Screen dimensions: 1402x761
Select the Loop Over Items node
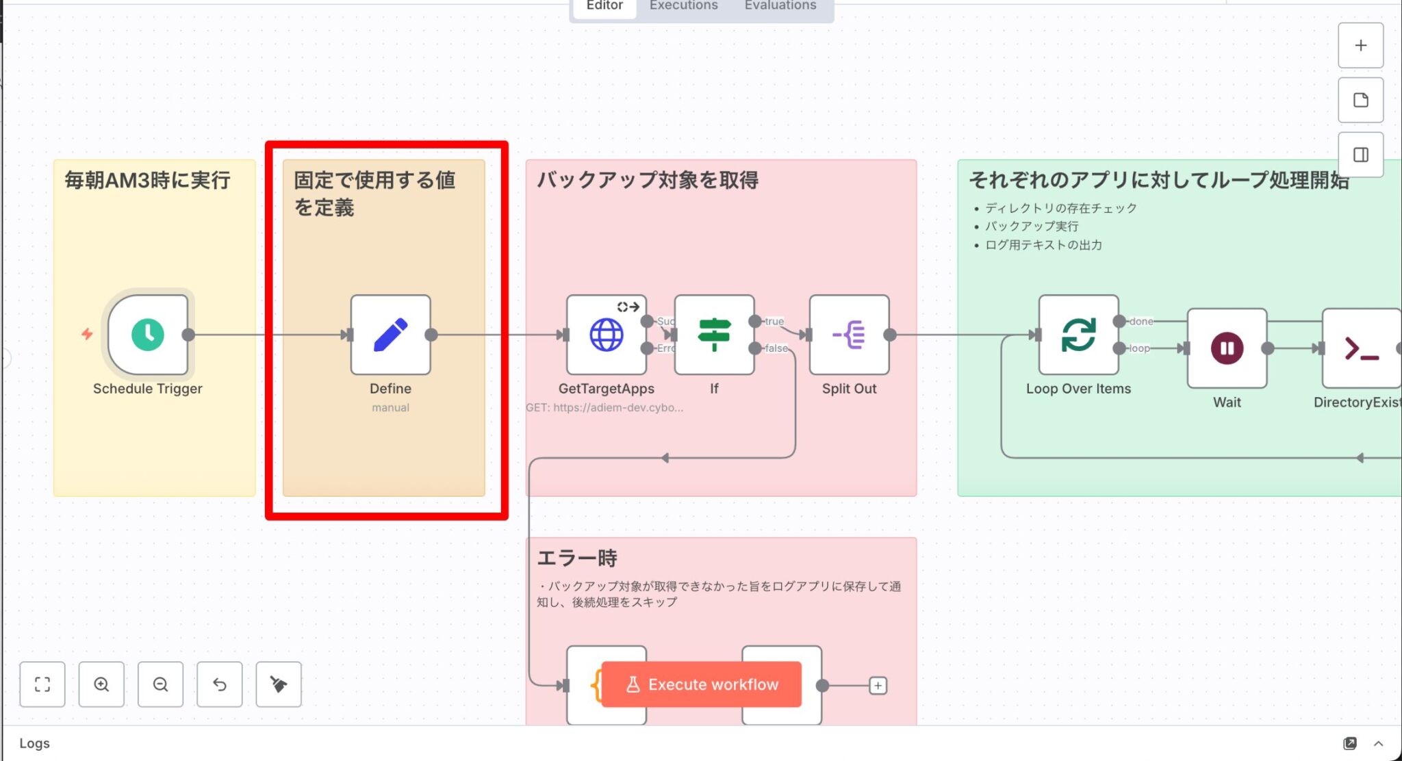(1078, 335)
